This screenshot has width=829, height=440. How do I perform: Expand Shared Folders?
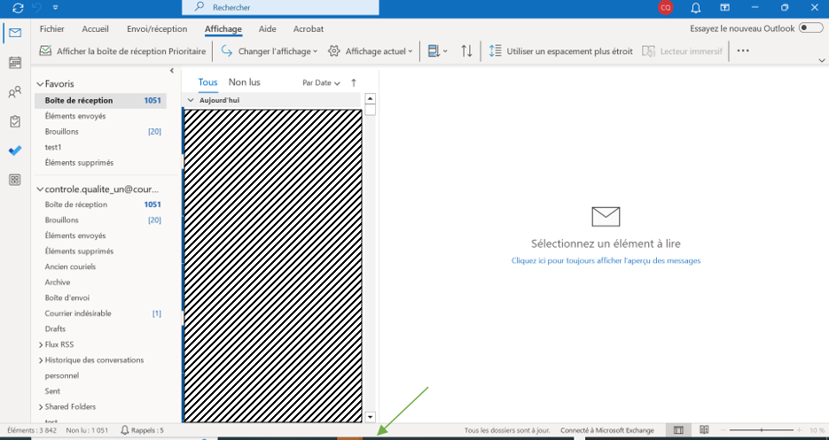coord(41,407)
